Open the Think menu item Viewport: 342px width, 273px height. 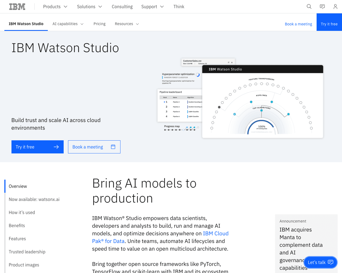coord(179,7)
